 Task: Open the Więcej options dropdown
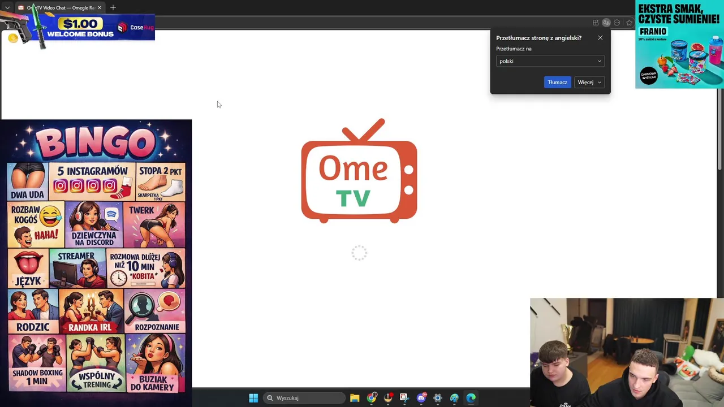coord(589,82)
